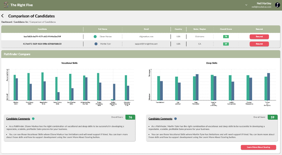This screenshot has height=155, width=282.
Task: Click the Neil Hartley user name
Action: (x=264, y=3)
